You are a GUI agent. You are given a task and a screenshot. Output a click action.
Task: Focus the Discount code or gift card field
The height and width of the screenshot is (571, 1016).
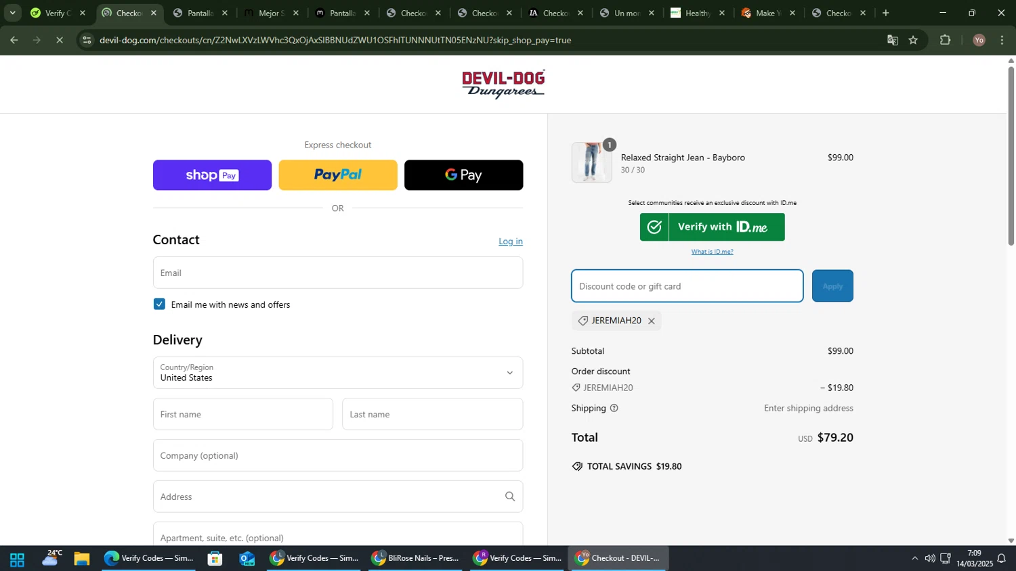(x=687, y=286)
